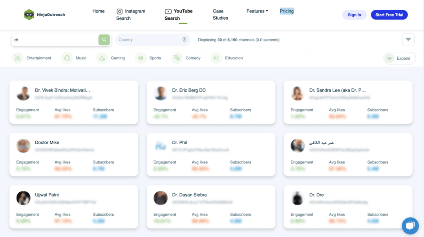Filter by the Comedy category
Screen dimensions: 424x237
187,58
